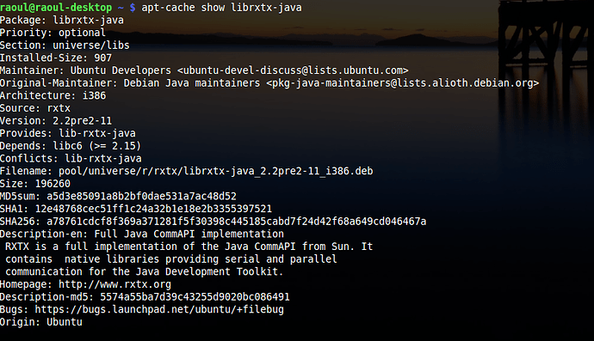Screen dimensions: 594x341
Task: Click the 'Version: 2.2pre2-11' line
Action: pos(56,120)
